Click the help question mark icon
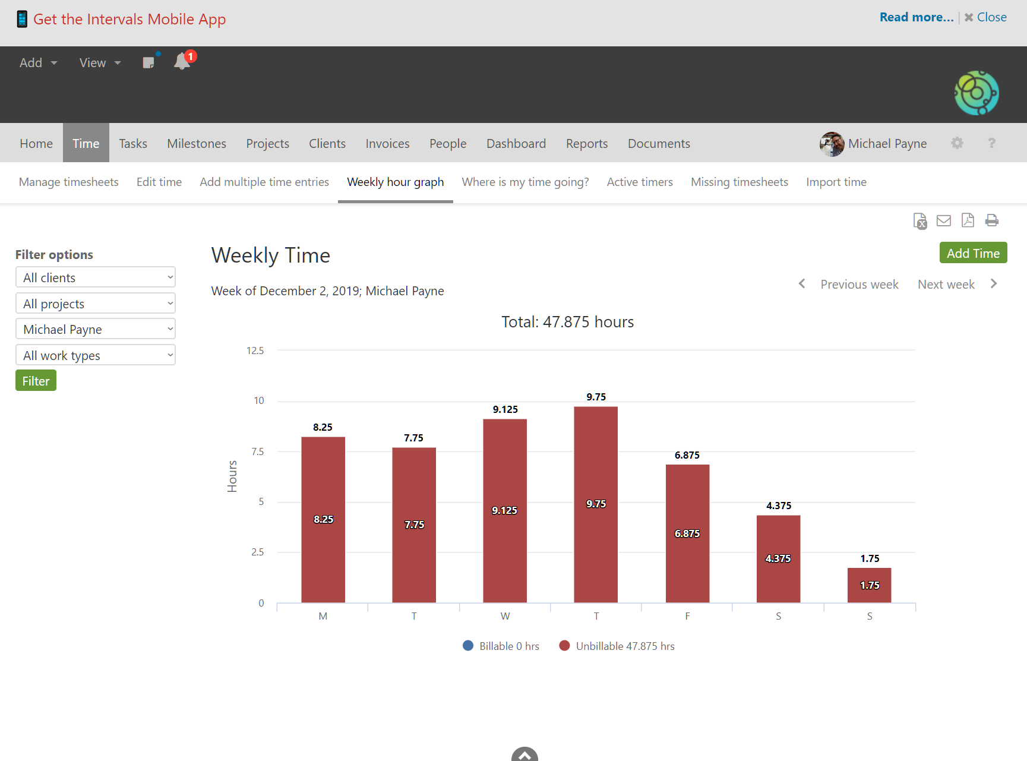The image size is (1027, 761). click(991, 143)
